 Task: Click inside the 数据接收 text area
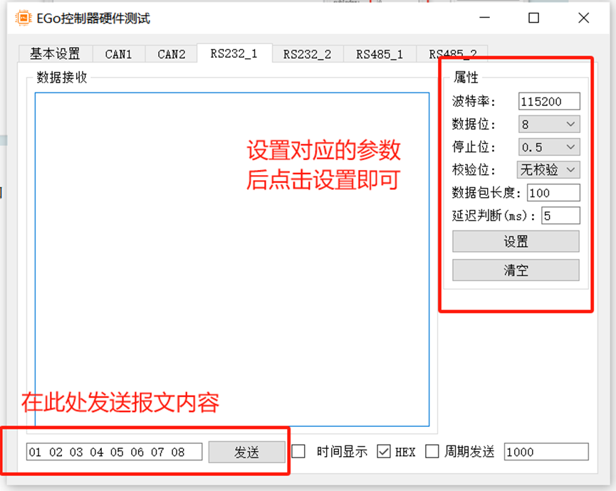tap(232, 260)
